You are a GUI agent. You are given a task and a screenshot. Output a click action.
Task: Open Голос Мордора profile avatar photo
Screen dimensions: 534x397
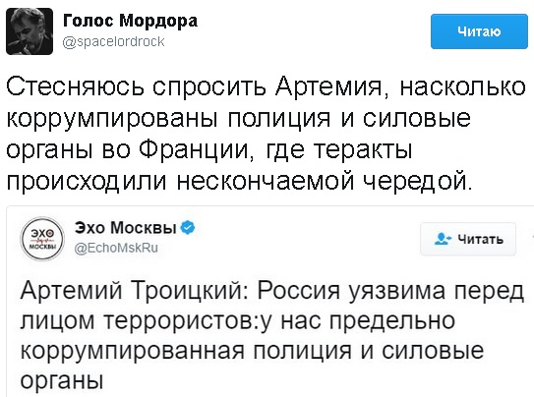[30, 31]
